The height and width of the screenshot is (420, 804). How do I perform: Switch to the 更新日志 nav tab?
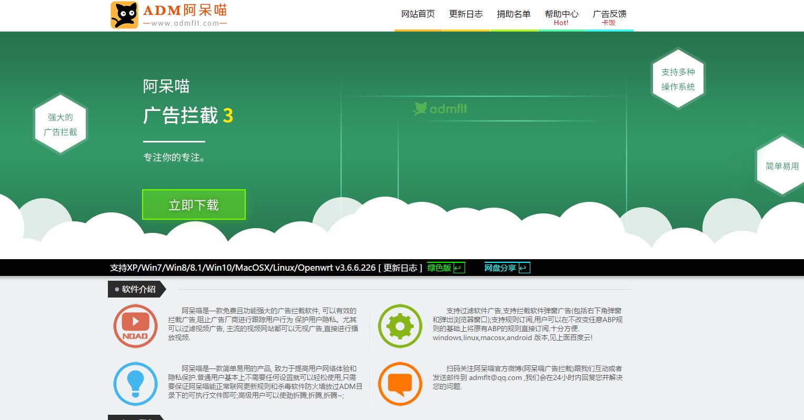tap(466, 14)
